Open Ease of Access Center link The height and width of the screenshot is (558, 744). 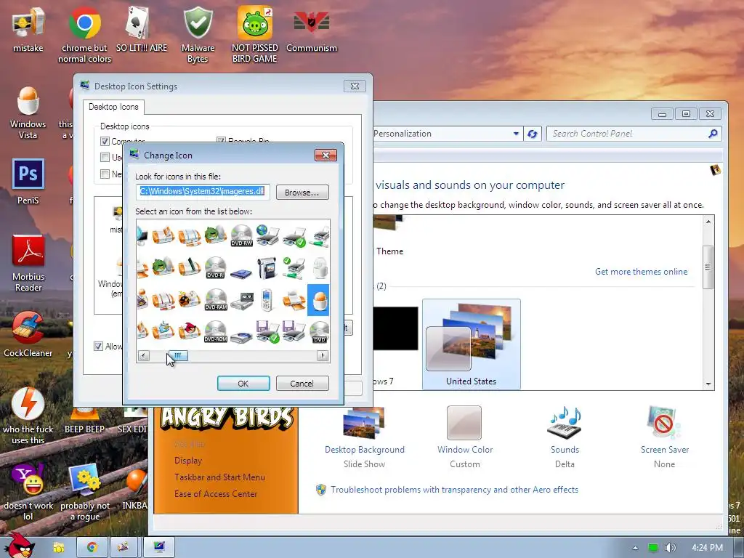215,493
